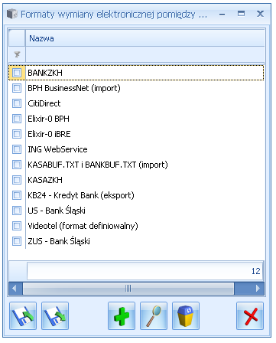Click the export format icon with floppy disk
Viewport: 276px width, 343px height.
(55, 315)
